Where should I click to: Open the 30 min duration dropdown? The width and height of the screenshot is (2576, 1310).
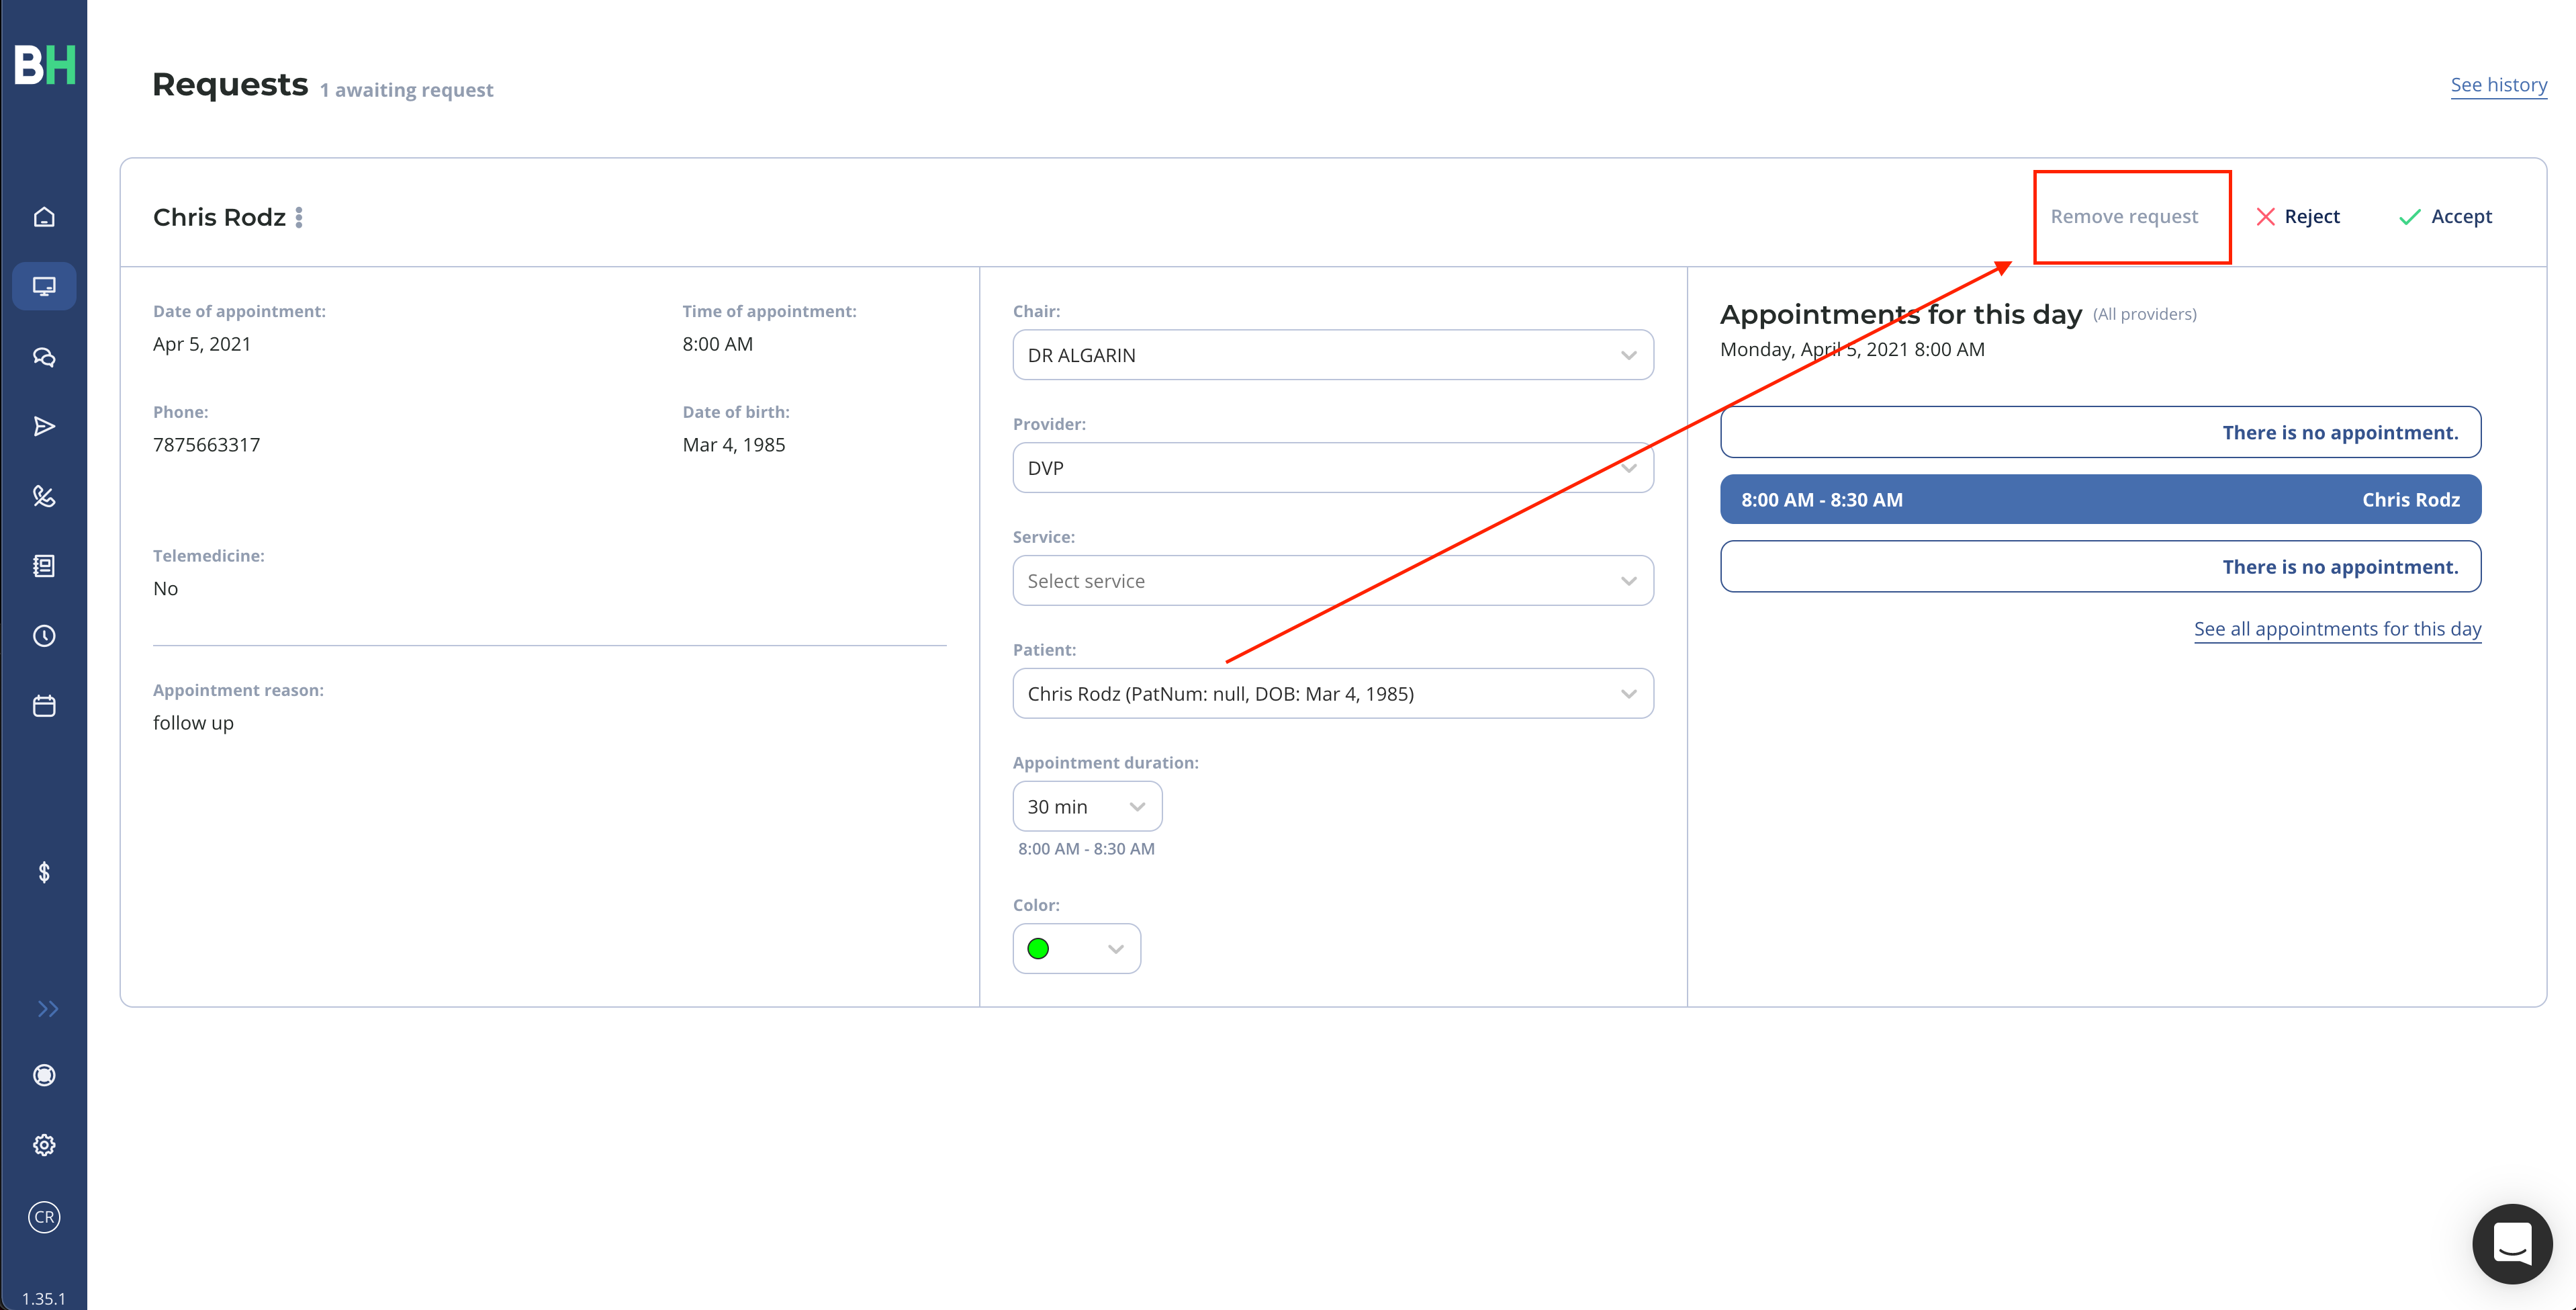[1087, 807]
